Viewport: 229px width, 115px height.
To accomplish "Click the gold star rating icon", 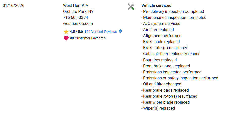I will 66,32.
